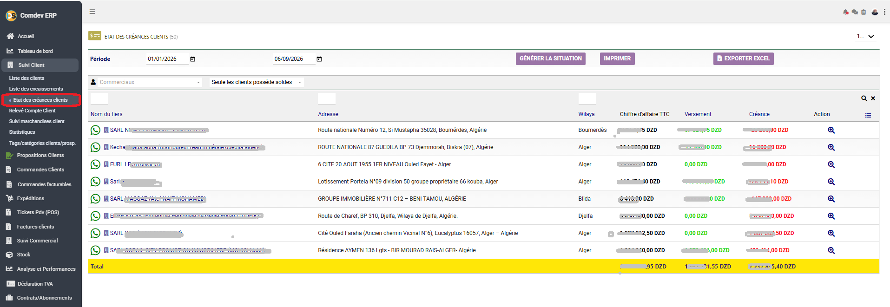
Task: Click WhatsApp icon for Blida row
Action: (x=95, y=199)
